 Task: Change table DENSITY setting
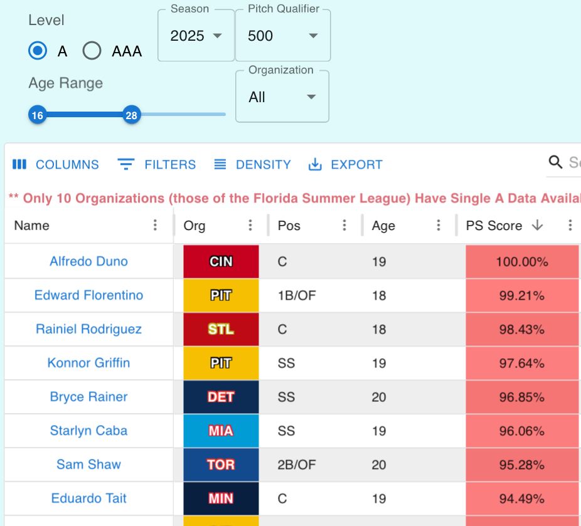(252, 164)
